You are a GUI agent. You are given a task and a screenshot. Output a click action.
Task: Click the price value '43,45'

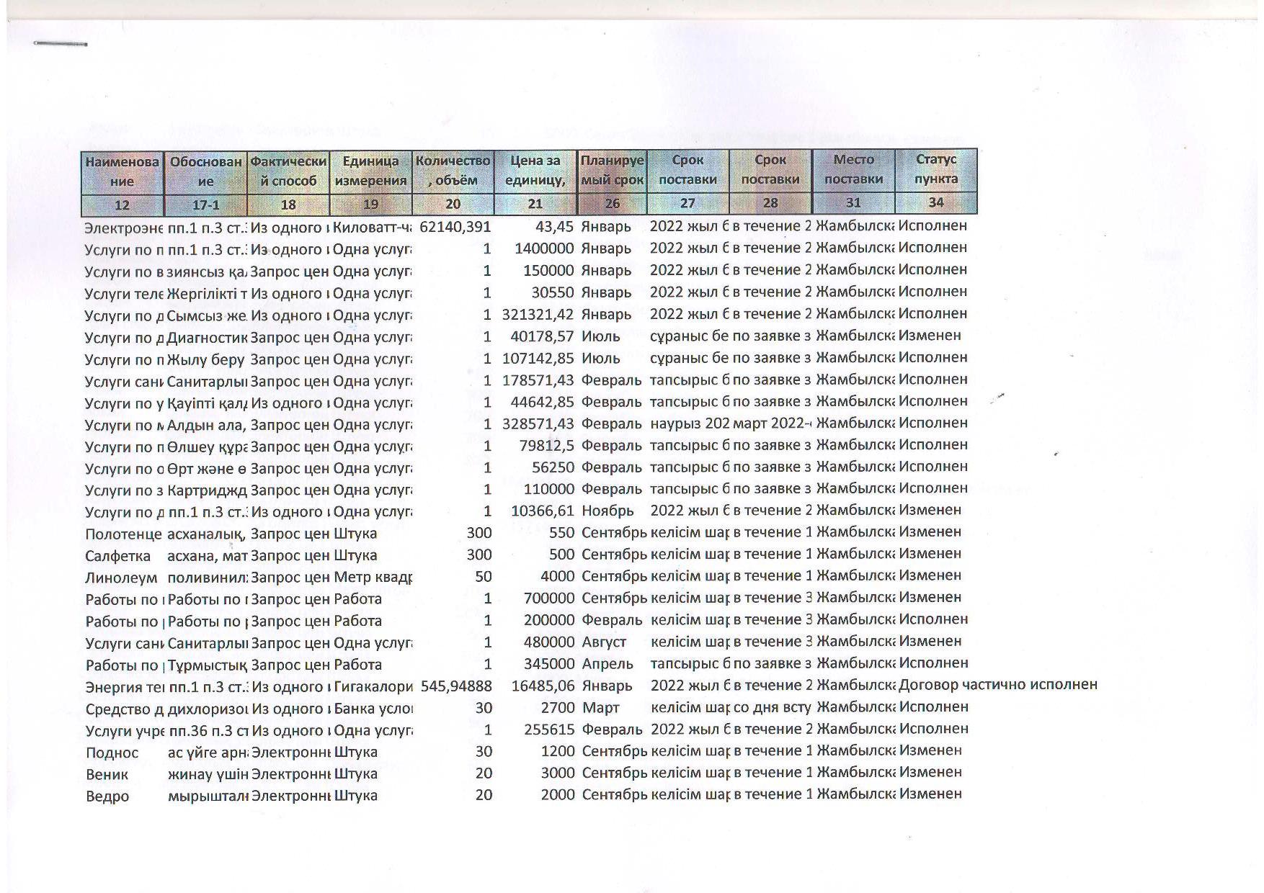click(x=554, y=227)
